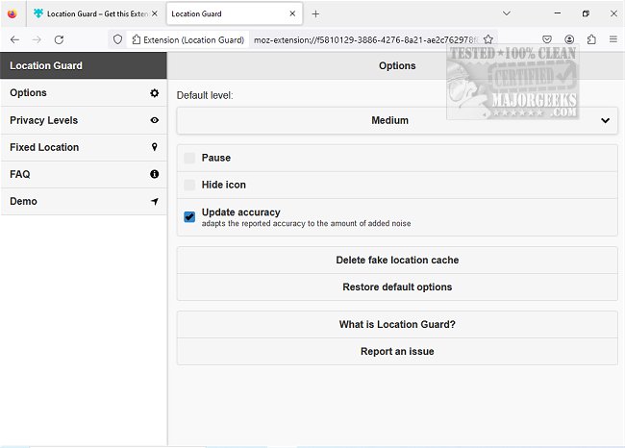Click the moz-extension URL address field
Viewport: 625px width, 448px height.
coord(364,39)
